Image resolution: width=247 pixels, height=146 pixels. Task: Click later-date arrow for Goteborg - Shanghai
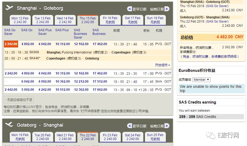coord(167,126)
